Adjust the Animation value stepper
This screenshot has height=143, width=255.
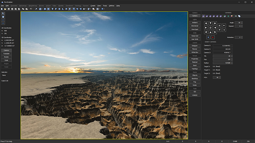tap(242, 37)
